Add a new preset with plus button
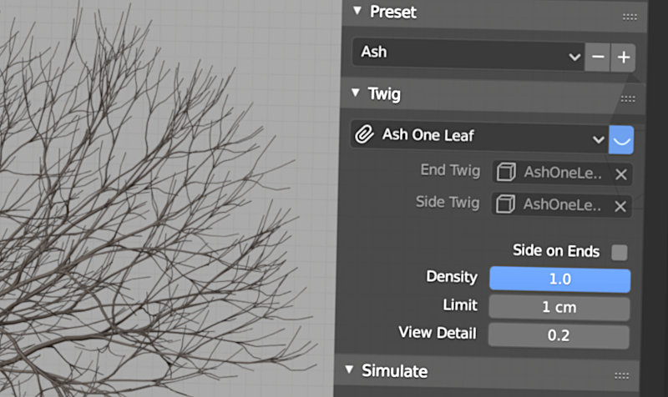Screen dimensions: 668x397 pos(623,57)
